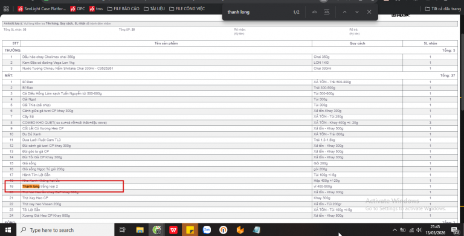
Task: Open the Cốc Cốc browser taskbar icon
Action: tap(156, 230)
